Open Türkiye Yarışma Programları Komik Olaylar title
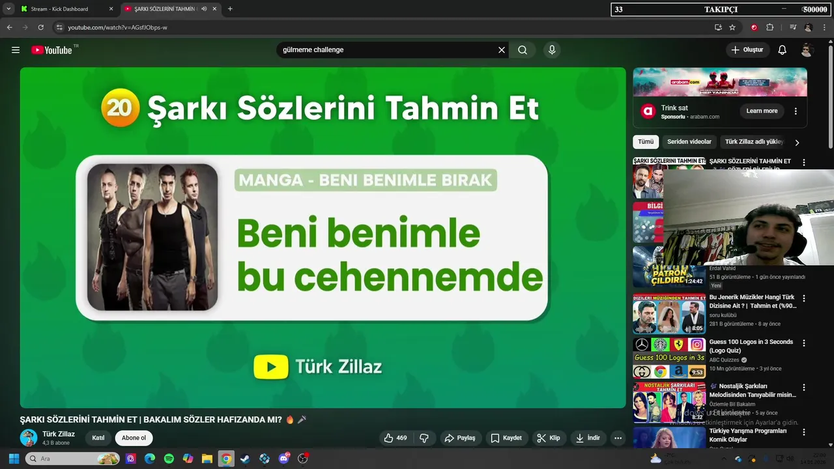Image resolution: width=834 pixels, height=469 pixels. pos(748,435)
